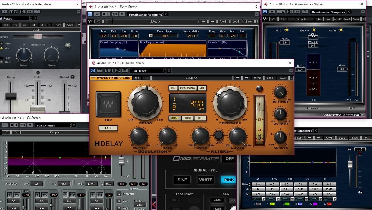Toggle power button of RCompressor plugin
The image size is (372, 210).
pyautogui.click(x=265, y=12)
